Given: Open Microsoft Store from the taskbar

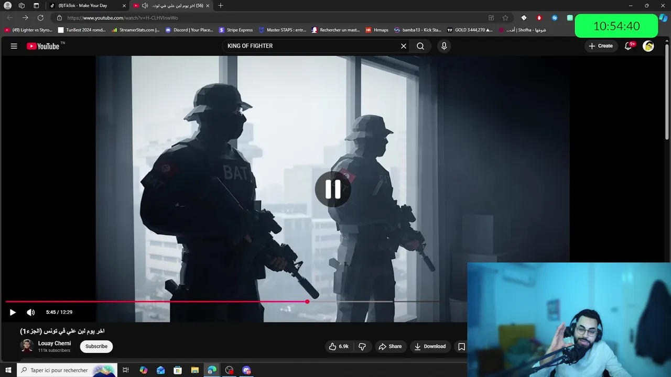Looking at the screenshot, I should (x=178, y=370).
